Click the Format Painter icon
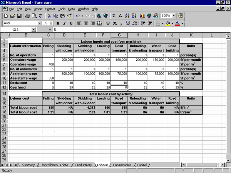This screenshot has height=173, width=231. [69, 16]
